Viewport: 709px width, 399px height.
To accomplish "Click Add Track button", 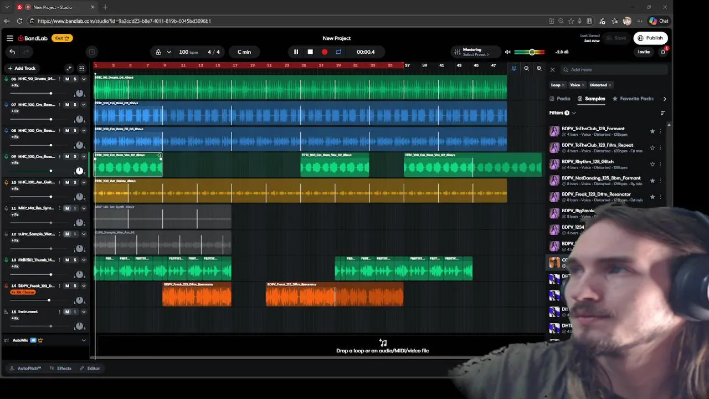I will [x=22, y=68].
